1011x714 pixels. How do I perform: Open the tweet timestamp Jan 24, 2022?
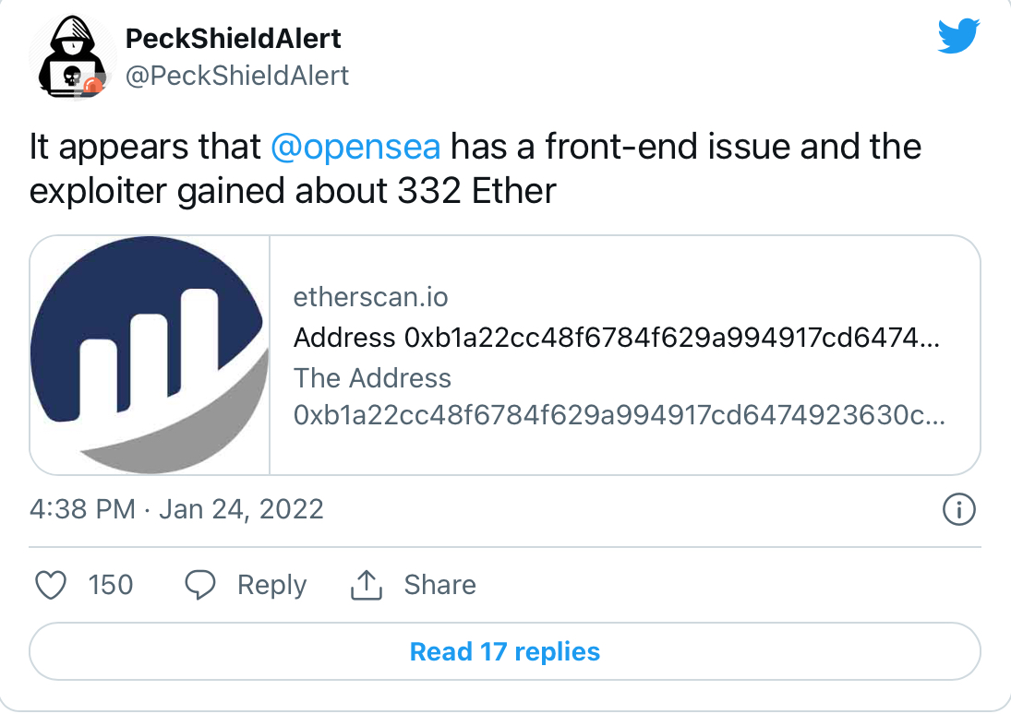241,509
